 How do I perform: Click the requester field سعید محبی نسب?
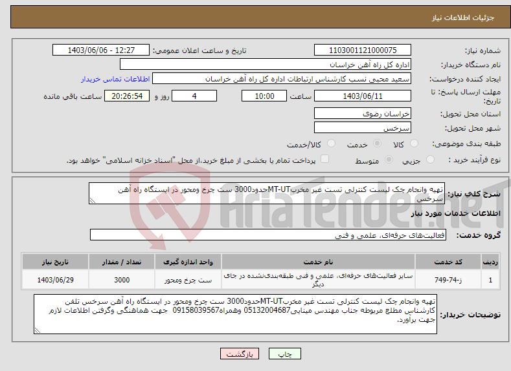282,79
